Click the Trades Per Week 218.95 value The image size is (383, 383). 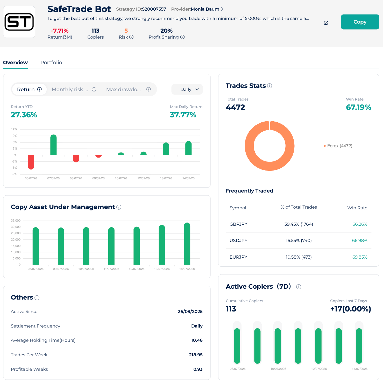tap(196, 355)
